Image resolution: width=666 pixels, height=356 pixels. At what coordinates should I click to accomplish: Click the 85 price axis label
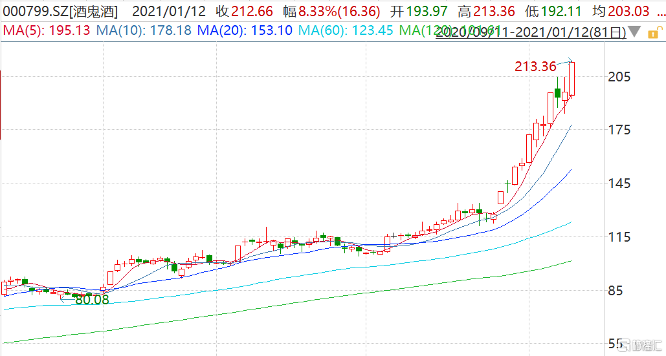coord(616,291)
